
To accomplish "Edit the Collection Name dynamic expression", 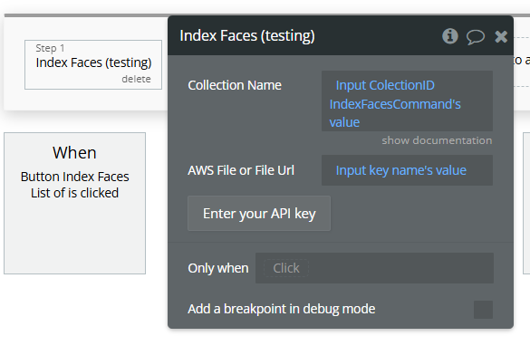I will pos(407,101).
